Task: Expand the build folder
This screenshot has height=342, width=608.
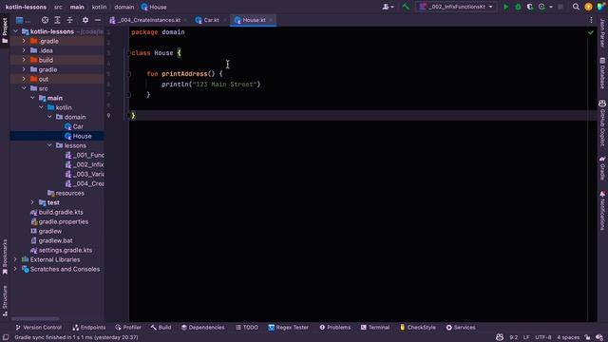Action: tap(24, 60)
